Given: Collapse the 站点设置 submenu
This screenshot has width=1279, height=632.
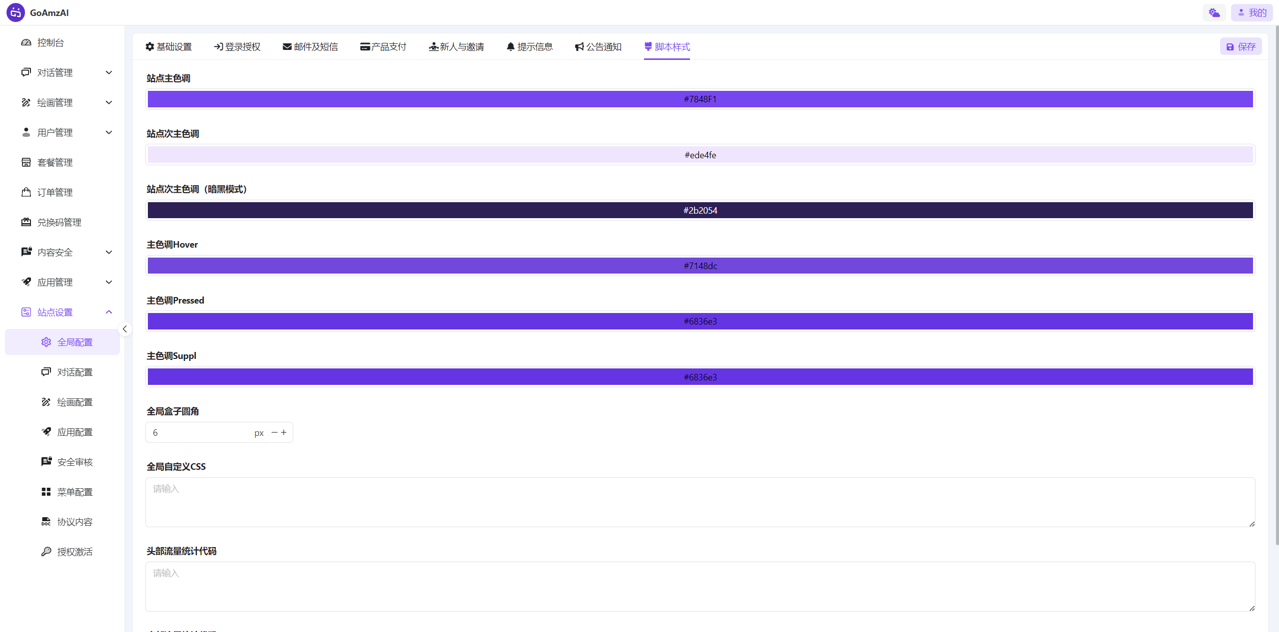Looking at the screenshot, I should click(109, 312).
